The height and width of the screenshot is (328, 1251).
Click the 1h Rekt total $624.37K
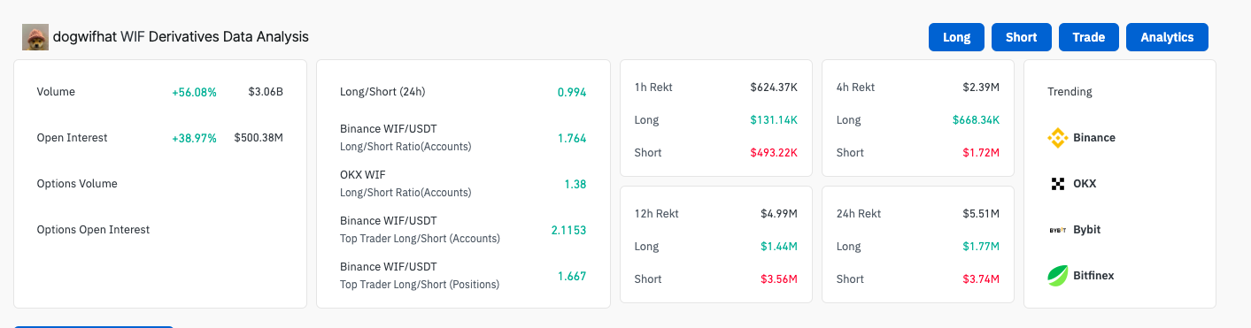(774, 88)
